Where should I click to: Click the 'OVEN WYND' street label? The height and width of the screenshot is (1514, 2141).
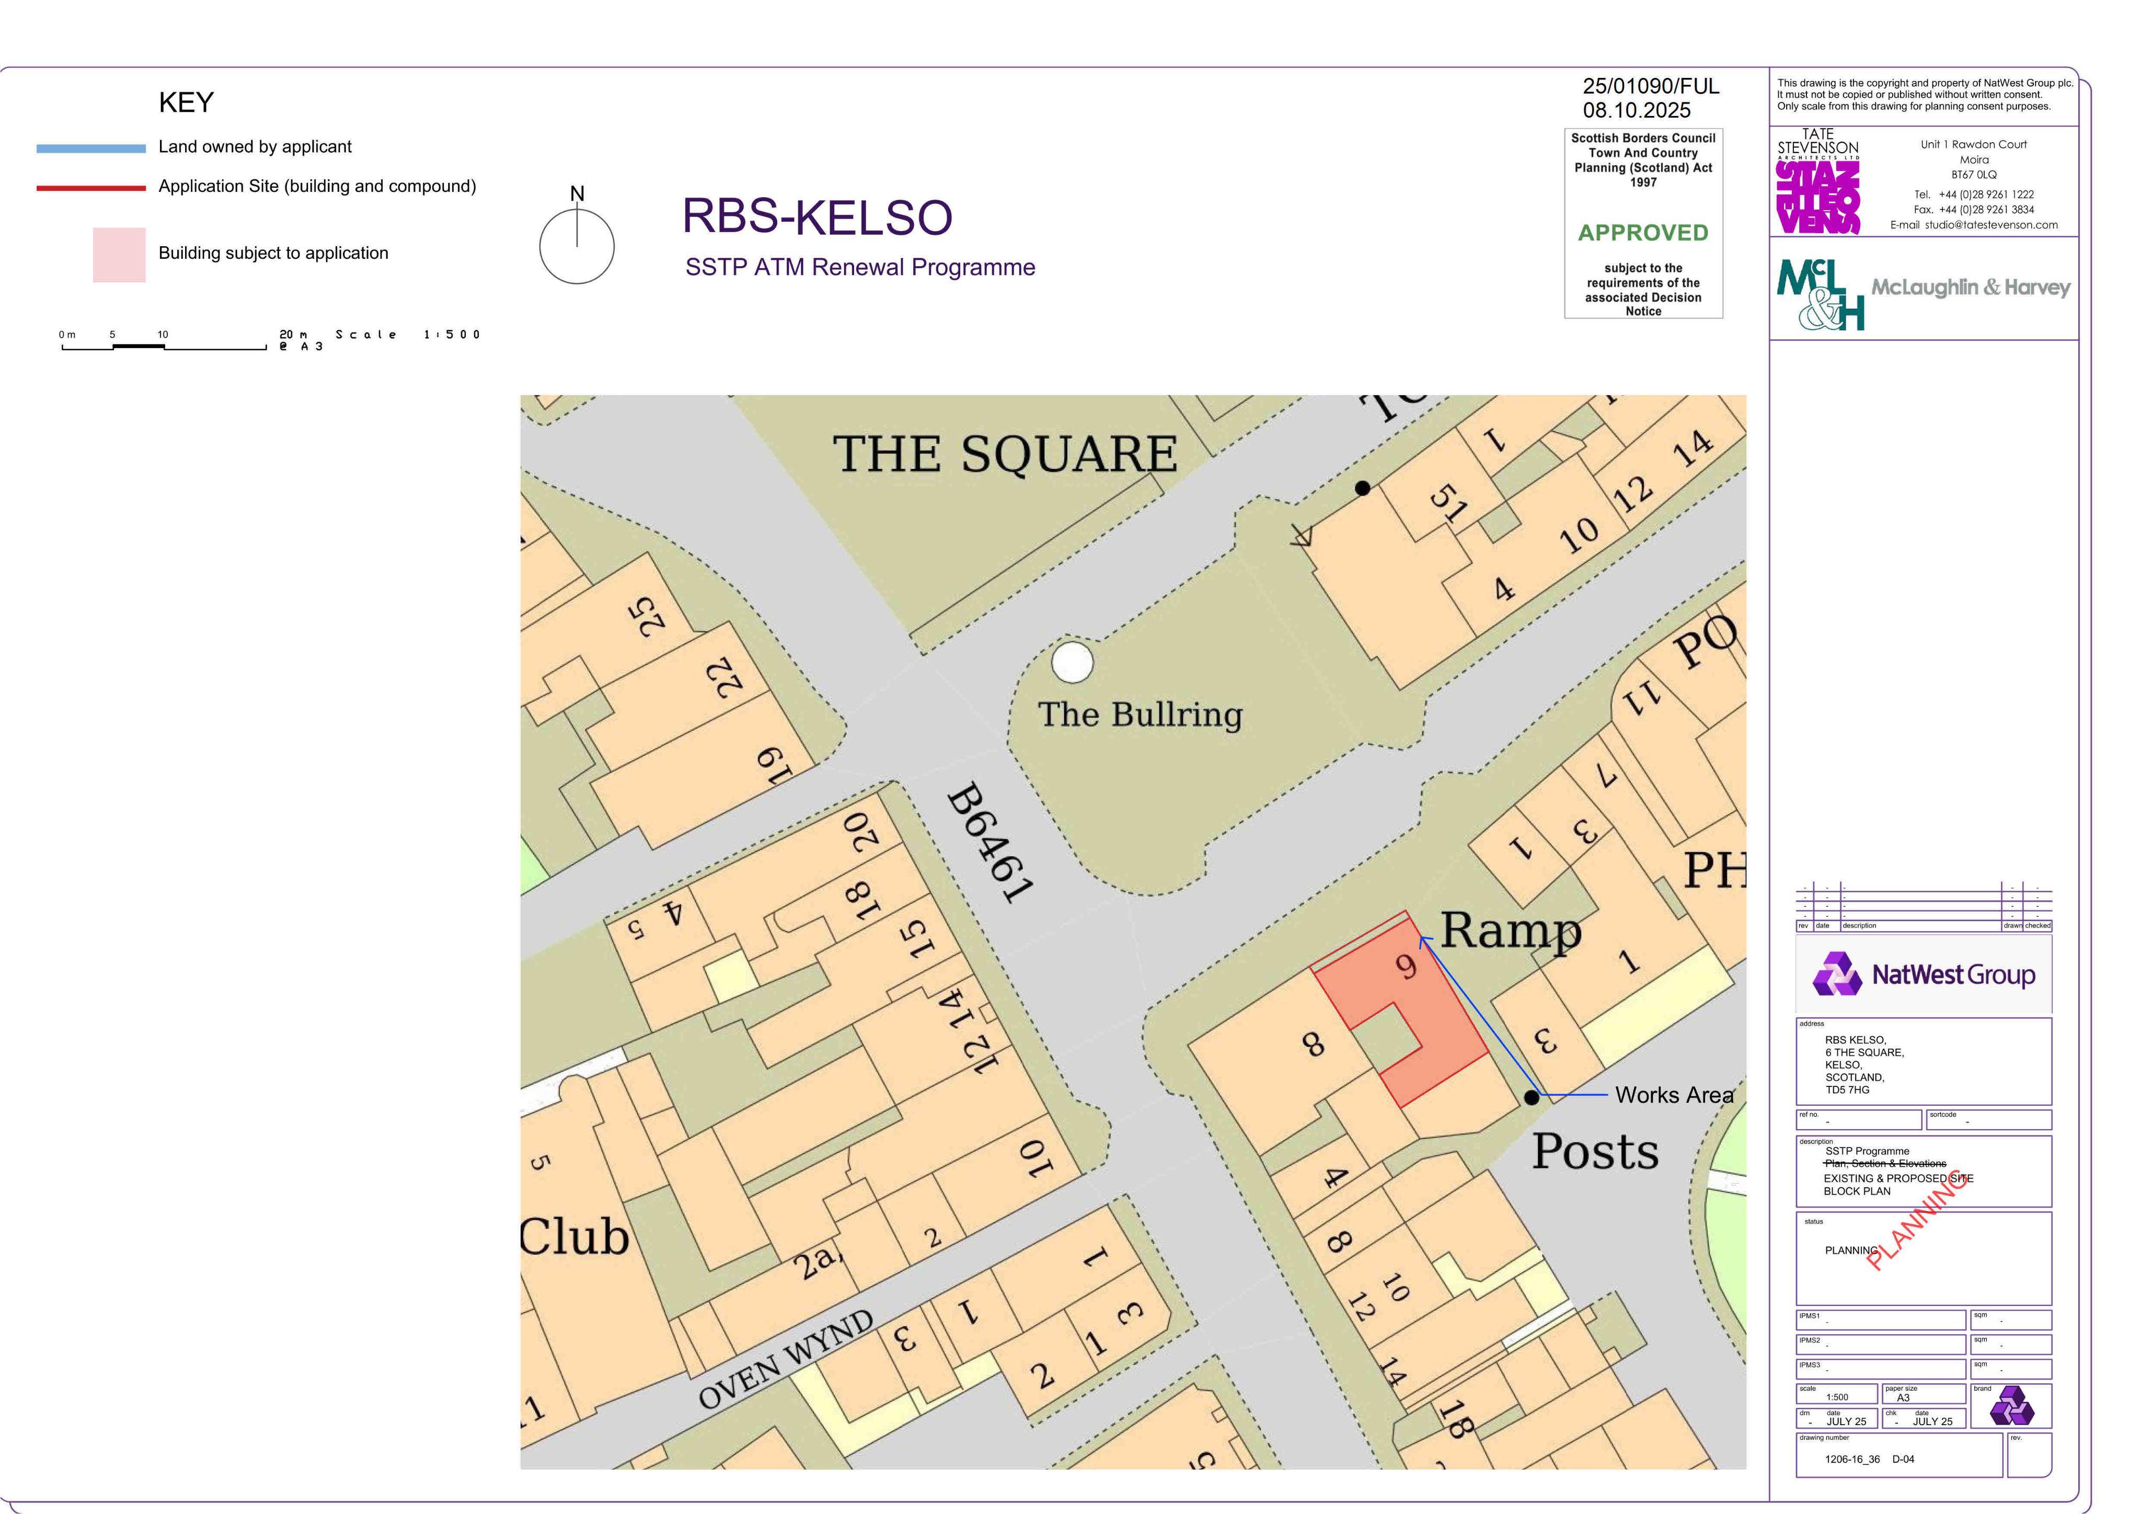[786, 1359]
